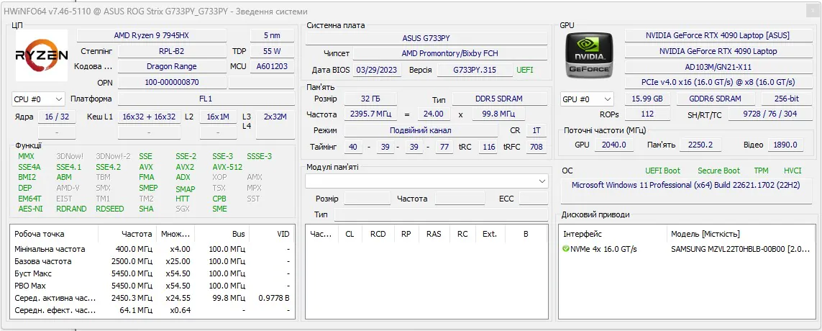Click the 256-bit bus width field
Viewport: 822px width, 331px height.
click(x=787, y=99)
